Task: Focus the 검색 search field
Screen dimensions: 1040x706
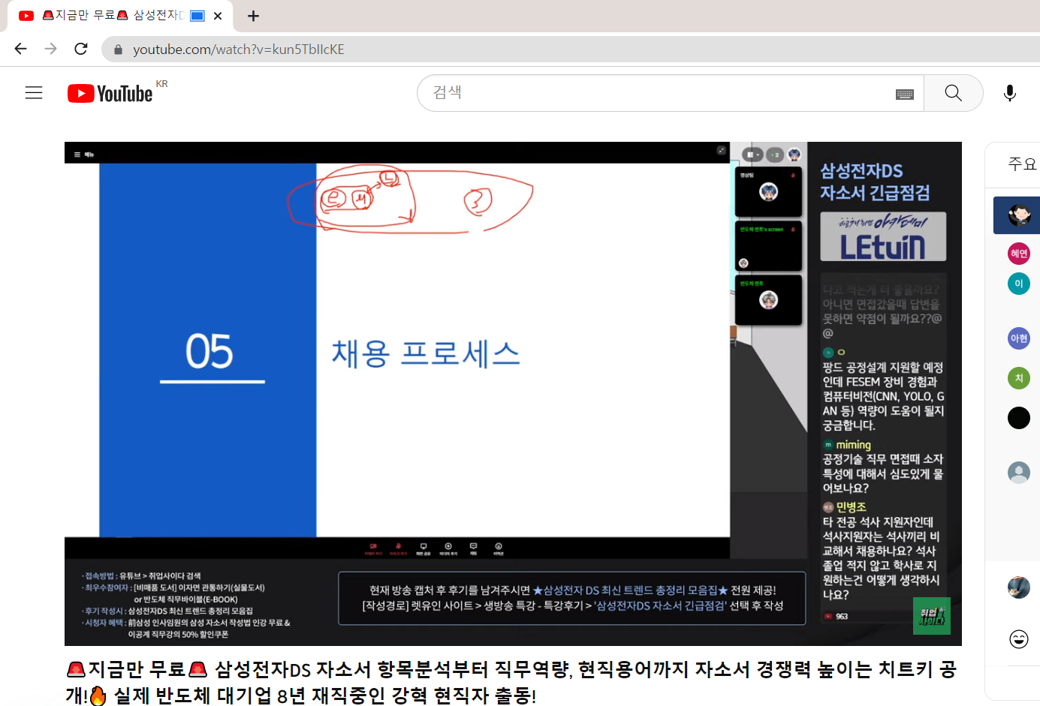Action: (x=661, y=93)
